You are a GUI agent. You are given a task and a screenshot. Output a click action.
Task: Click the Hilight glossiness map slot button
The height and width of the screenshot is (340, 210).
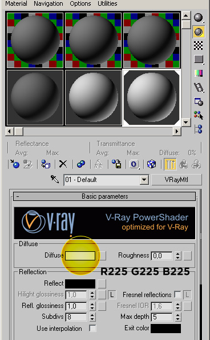click(x=102, y=295)
